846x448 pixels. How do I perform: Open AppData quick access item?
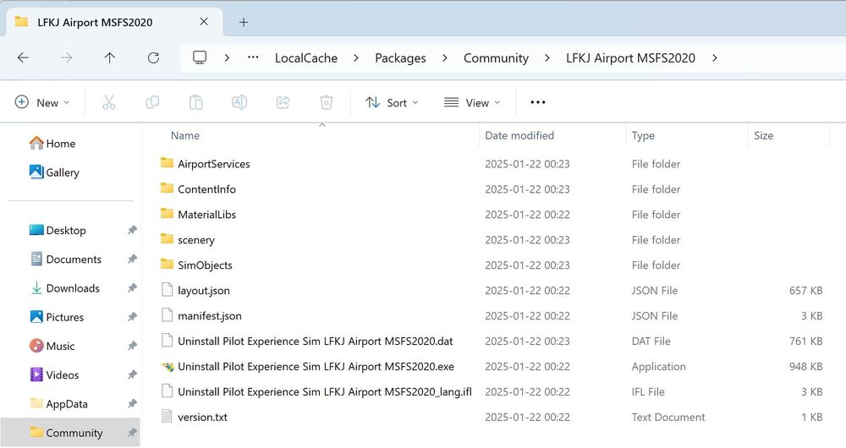coord(59,404)
